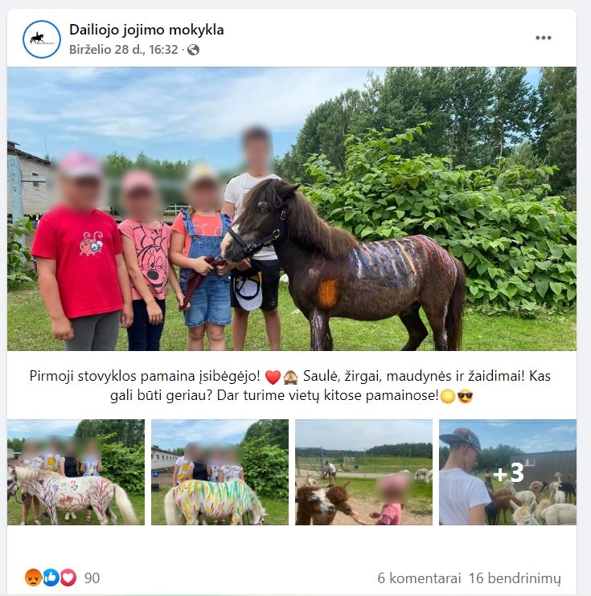Click the sun emoji in the caption
The height and width of the screenshot is (596, 591).
click(448, 397)
